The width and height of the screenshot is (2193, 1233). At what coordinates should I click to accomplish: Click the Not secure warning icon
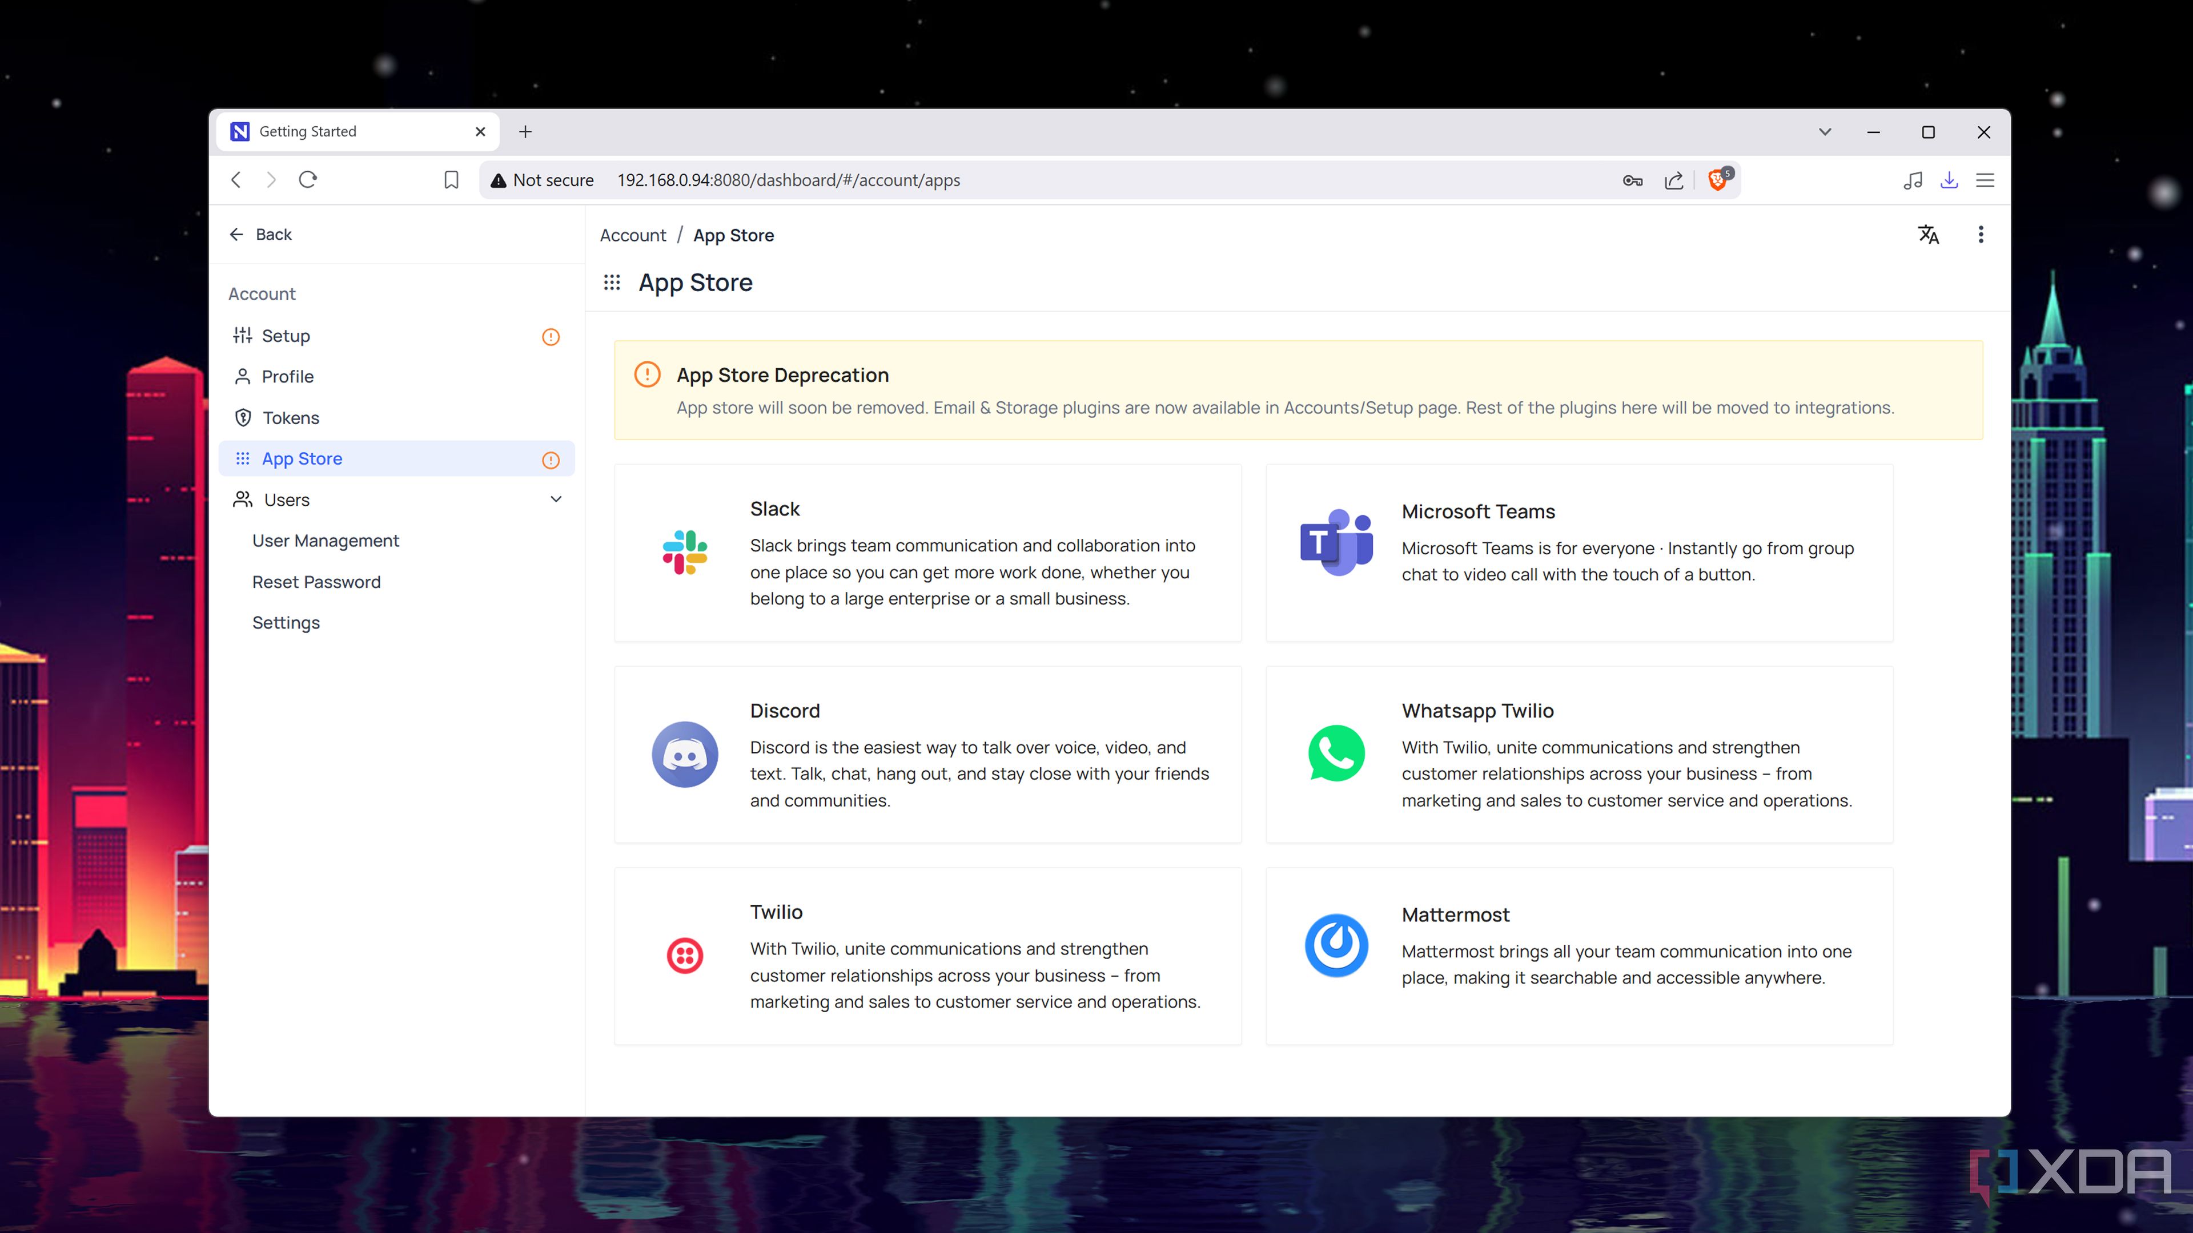[x=498, y=180]
